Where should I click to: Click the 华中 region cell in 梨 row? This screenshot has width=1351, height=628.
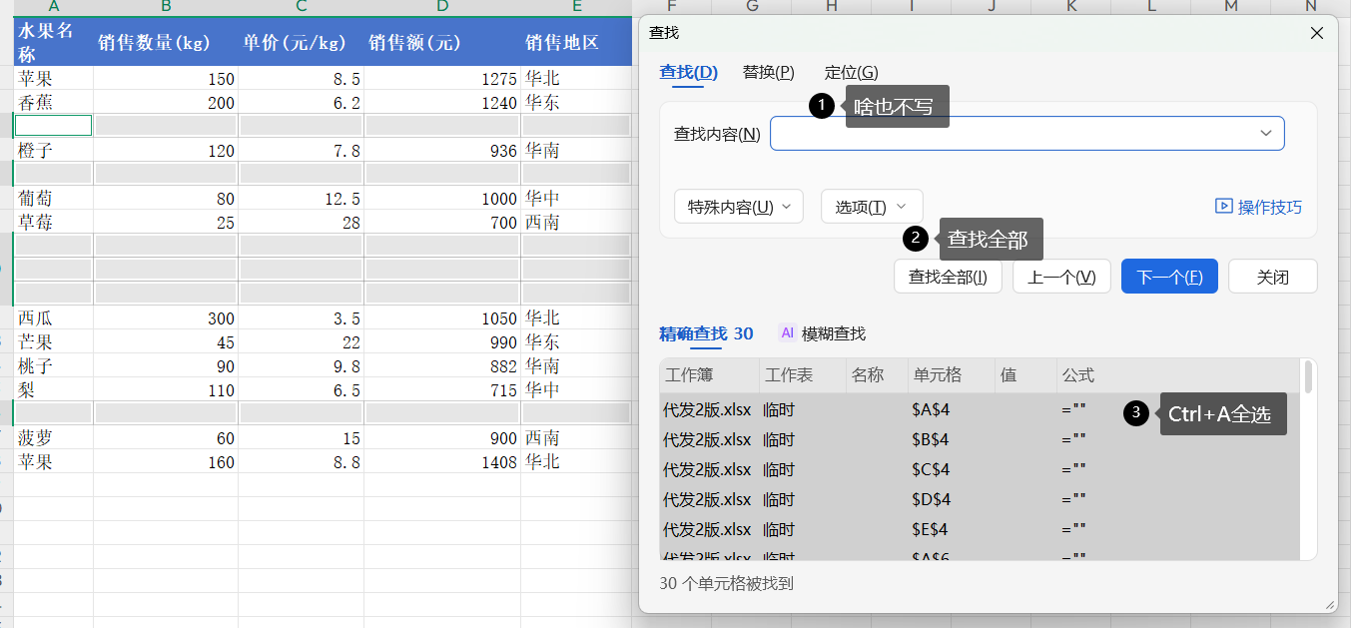click(576, 389)
